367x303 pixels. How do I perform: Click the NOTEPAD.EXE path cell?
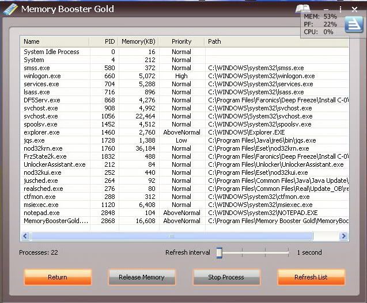(263, 213)
